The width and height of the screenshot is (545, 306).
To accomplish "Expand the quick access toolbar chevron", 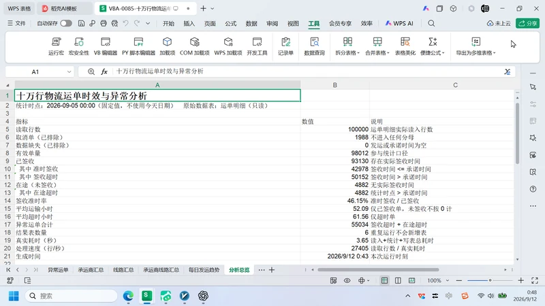I will point(148,23).
